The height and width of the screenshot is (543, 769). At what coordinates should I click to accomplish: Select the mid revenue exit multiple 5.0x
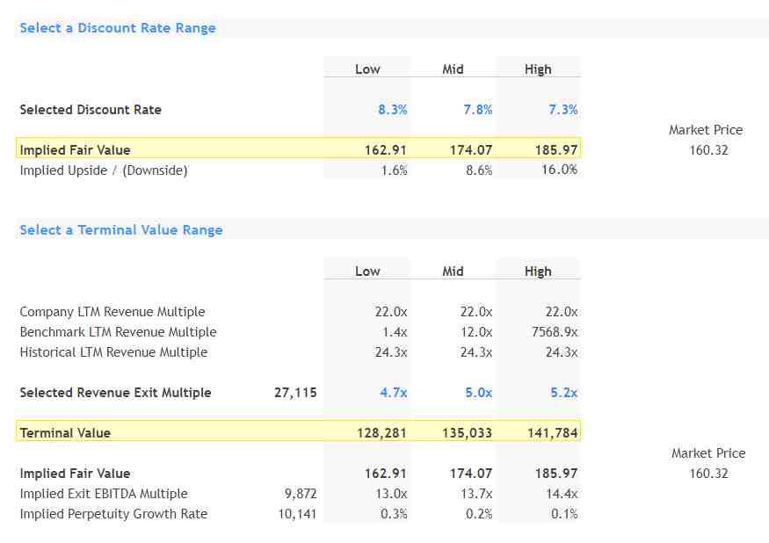(478, 393)
